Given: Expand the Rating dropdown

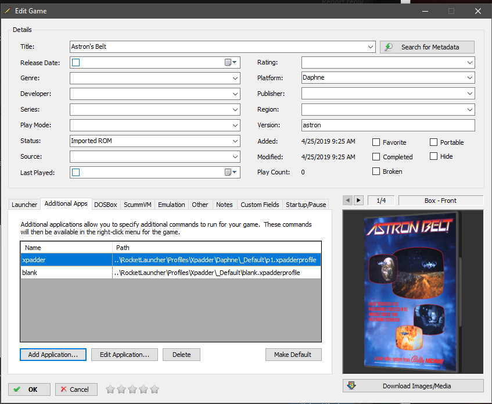Looking at the screenshot, I should pyautogui.click(x=470, y=62).
